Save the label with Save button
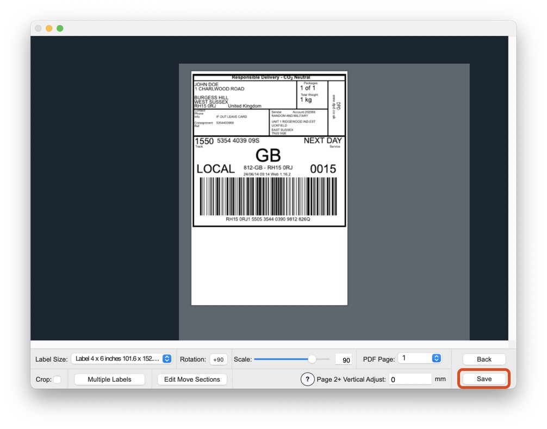 coord(484,379)
